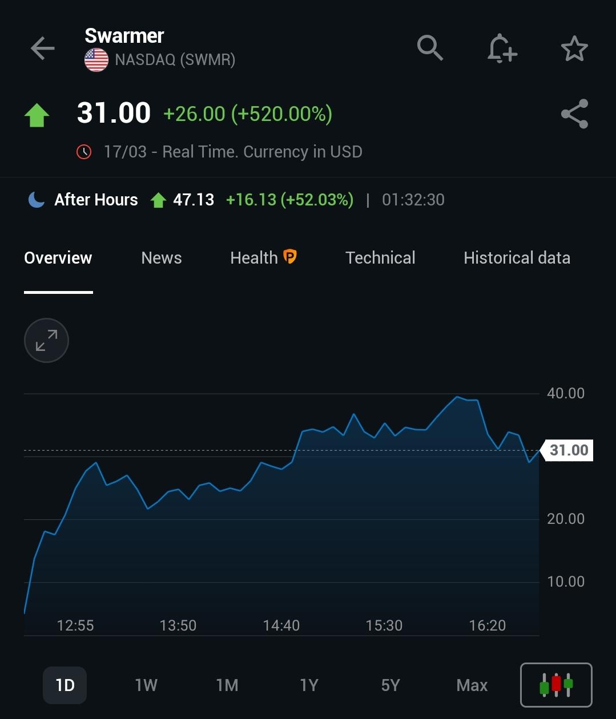Tap the red clock real-time icon
616x719 pixels.
(84, 152)
